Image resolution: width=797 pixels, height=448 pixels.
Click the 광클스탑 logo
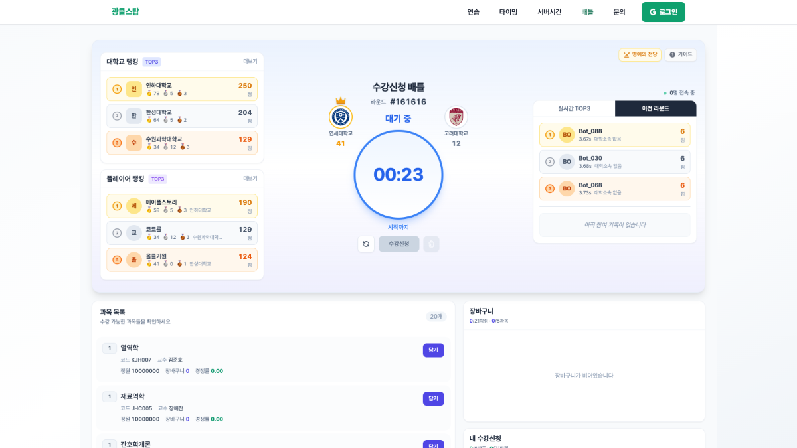125,12
